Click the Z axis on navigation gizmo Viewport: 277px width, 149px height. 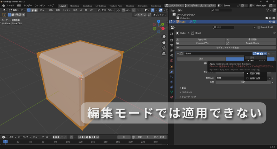point(159,21)
